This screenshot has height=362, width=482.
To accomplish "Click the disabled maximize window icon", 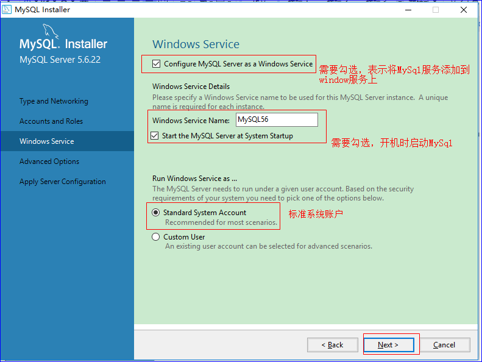I will pyautogui.click(x=436, y=10).
